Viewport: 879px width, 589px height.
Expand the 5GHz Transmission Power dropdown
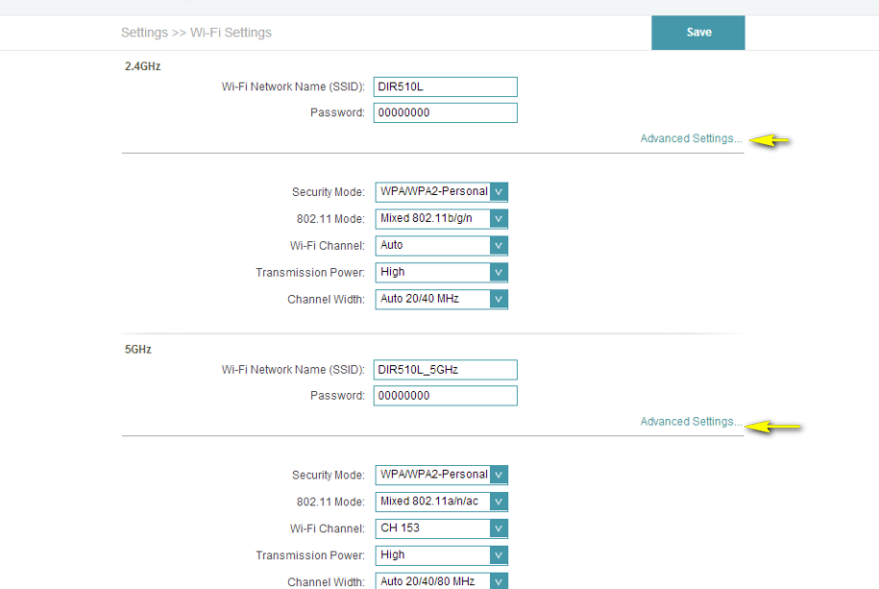441,555
